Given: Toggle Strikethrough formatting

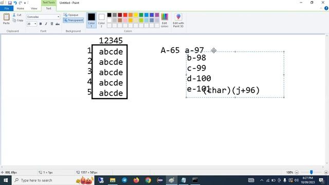Looking at the screenshot, I should pyautogui.click(x=57, y=24).
